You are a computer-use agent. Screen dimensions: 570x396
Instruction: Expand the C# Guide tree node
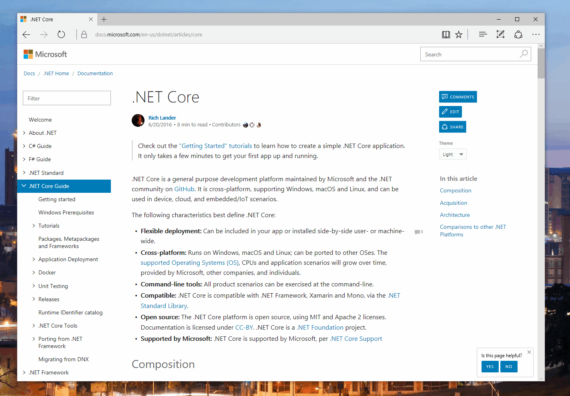tap(24, 146)
